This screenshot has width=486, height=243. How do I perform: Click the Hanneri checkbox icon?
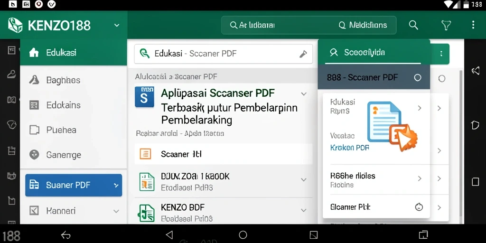(x=34, y=211)
